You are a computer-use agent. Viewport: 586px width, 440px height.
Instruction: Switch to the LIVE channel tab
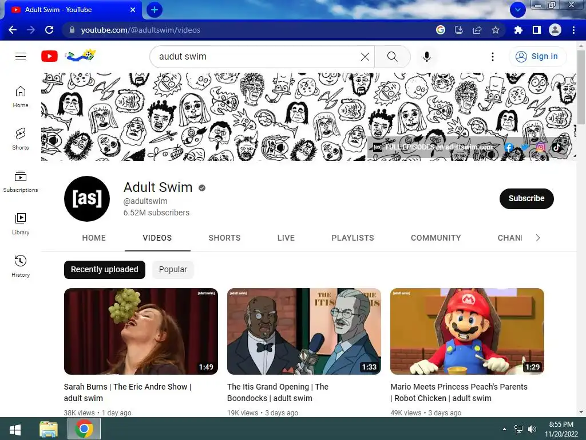click(286, 238)
